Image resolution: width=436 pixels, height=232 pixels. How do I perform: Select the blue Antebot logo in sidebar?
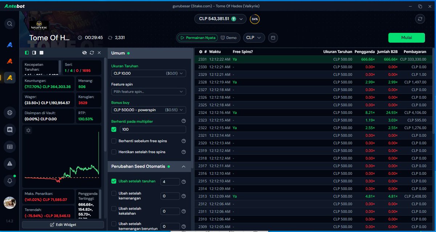point(10,45)
